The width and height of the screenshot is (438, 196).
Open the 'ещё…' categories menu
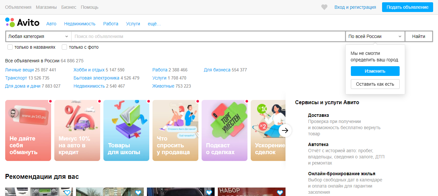coord(154,24)
